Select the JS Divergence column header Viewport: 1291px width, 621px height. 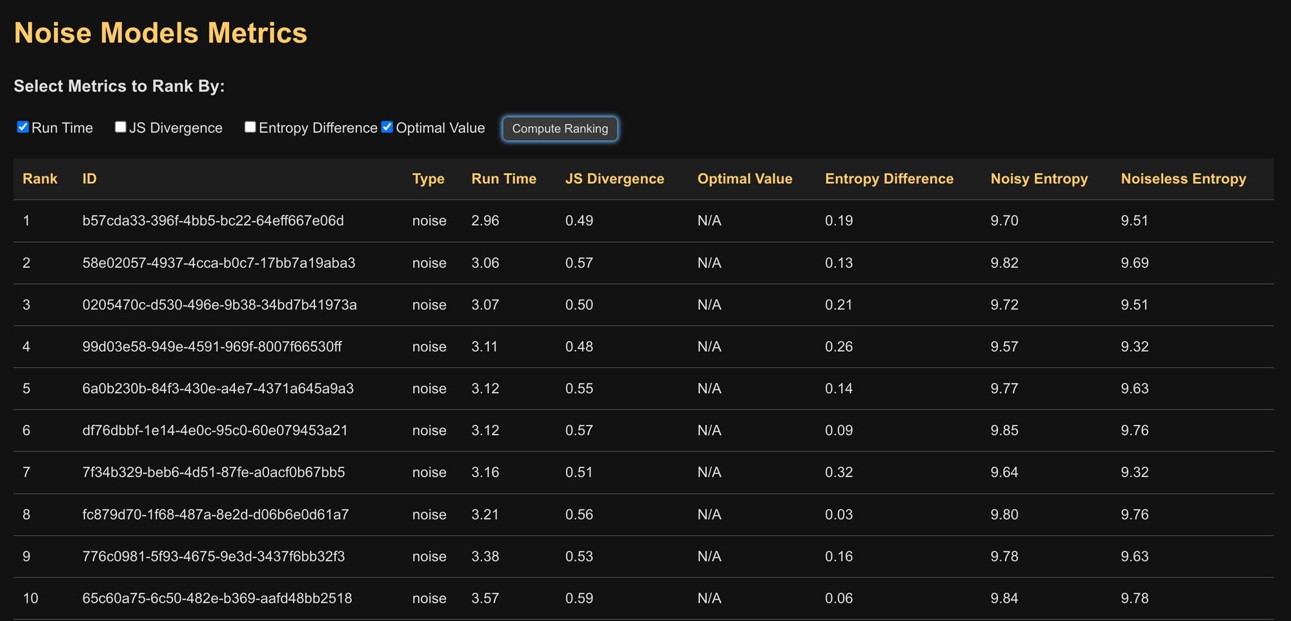pos(615,179)
